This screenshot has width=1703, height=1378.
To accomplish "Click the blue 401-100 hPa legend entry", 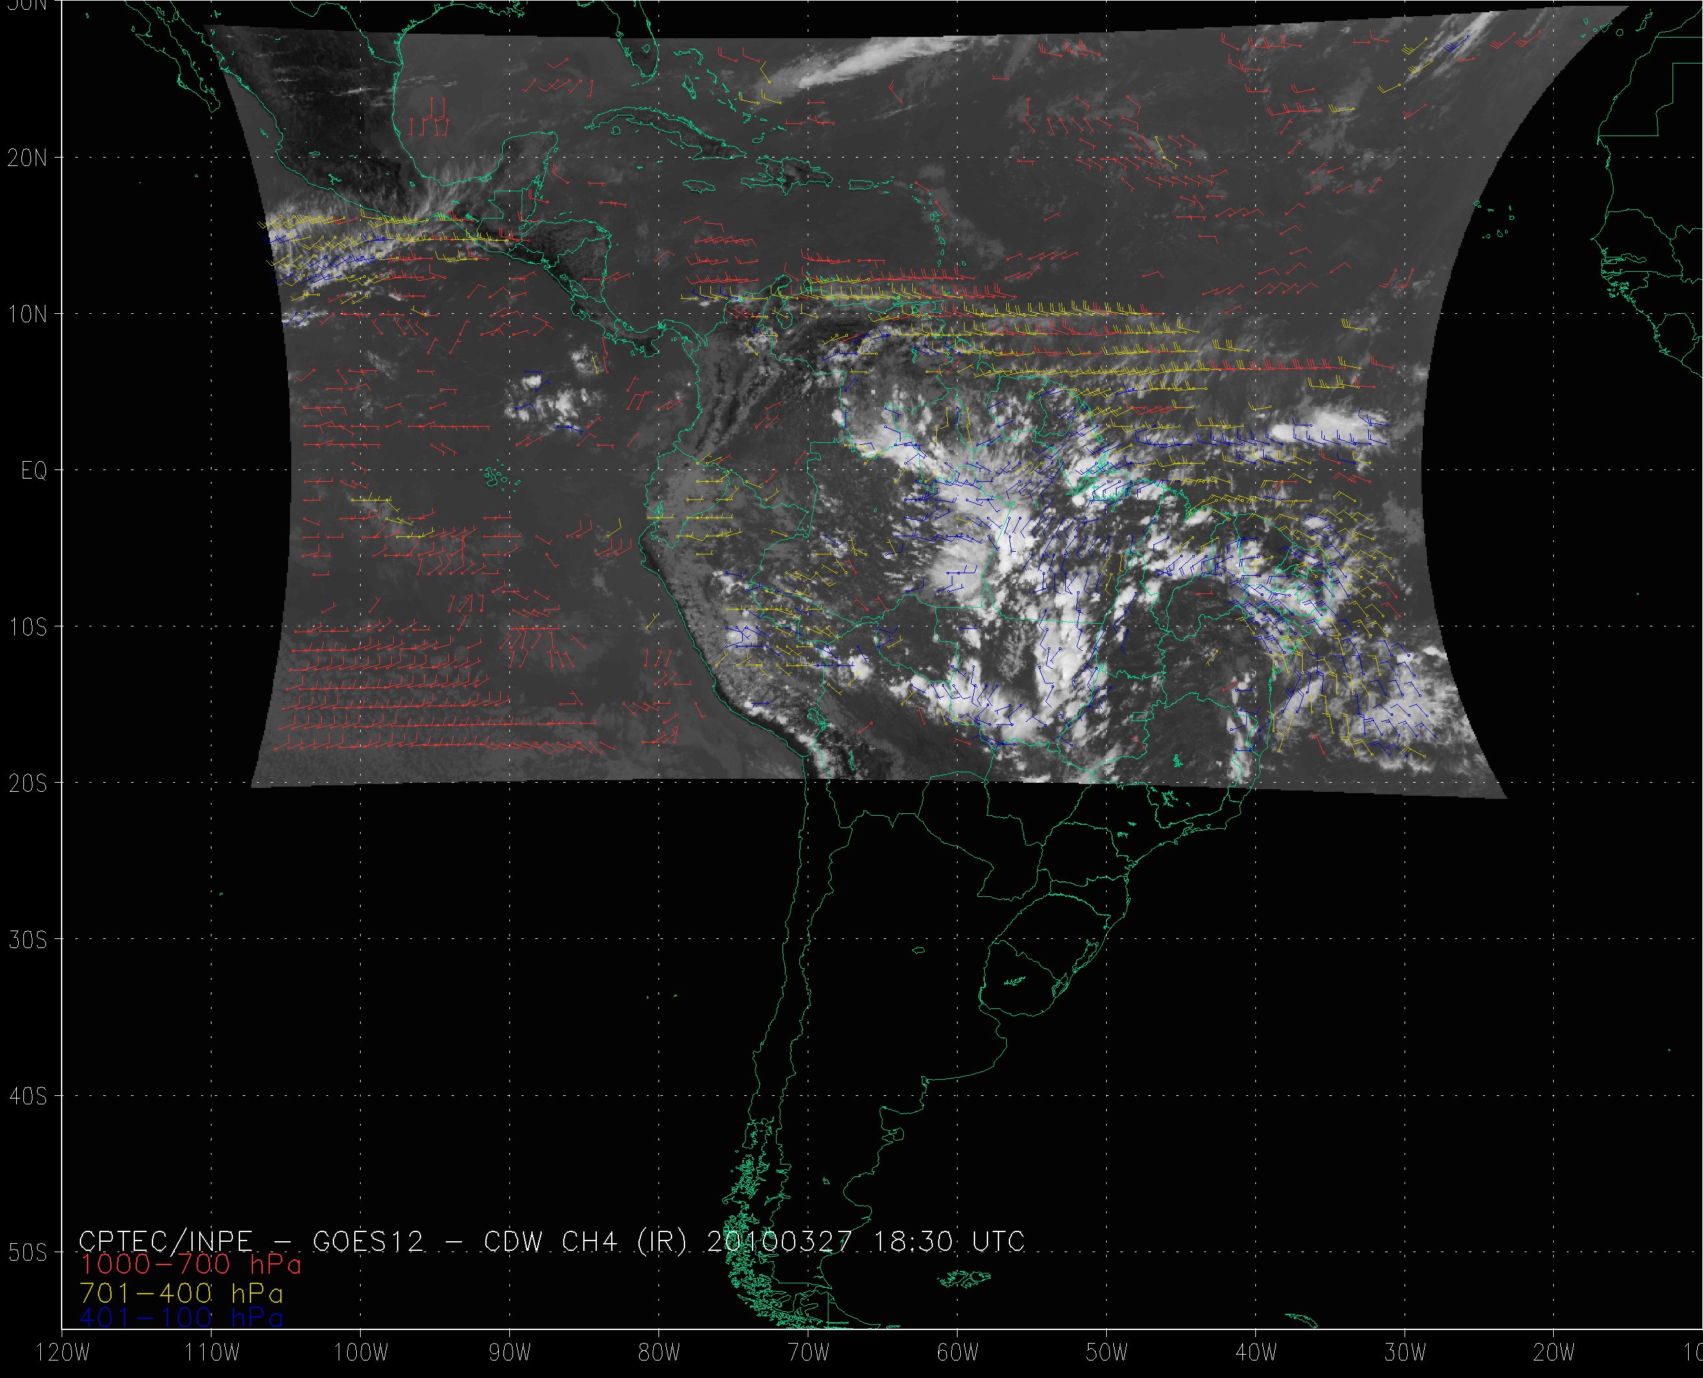I will pos(182,1318).
